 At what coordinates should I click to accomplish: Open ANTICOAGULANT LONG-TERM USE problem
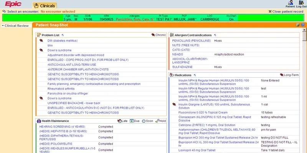click(72, 65)
